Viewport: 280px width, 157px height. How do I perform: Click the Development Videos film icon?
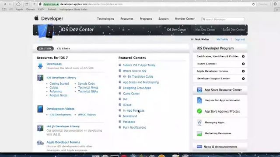(40, 109)
